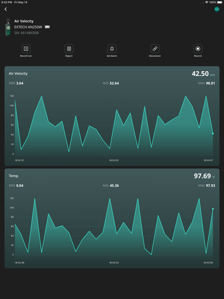Tap the MAX 97.93 value
Image resolution: width=224 pixels, height=299 pixels.
(x=206, y=186)
